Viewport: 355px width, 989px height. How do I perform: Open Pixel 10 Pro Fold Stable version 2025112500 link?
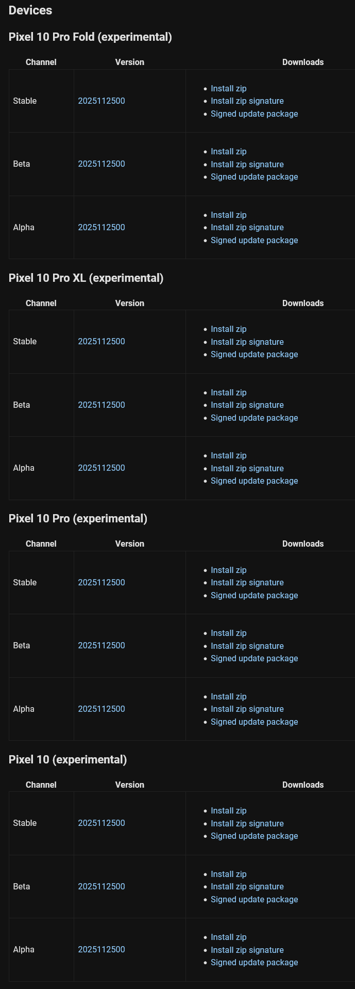(x=102, y=101)
